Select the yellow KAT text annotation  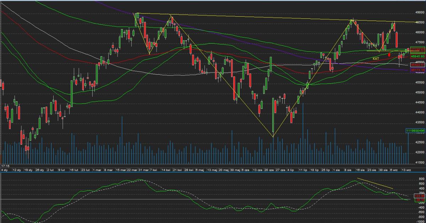[376, 58]
